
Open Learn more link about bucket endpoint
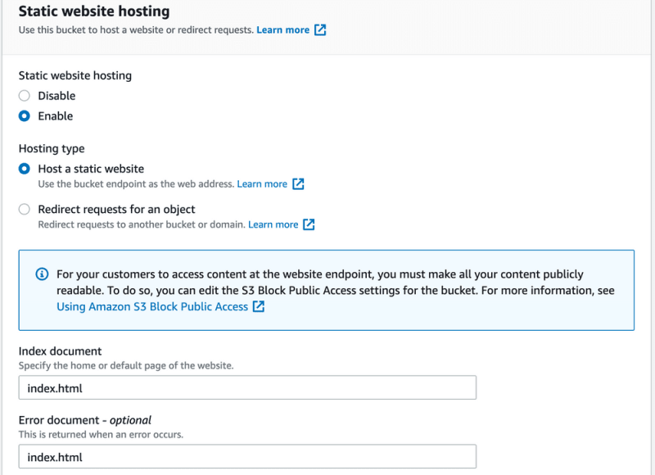point(262,184)
